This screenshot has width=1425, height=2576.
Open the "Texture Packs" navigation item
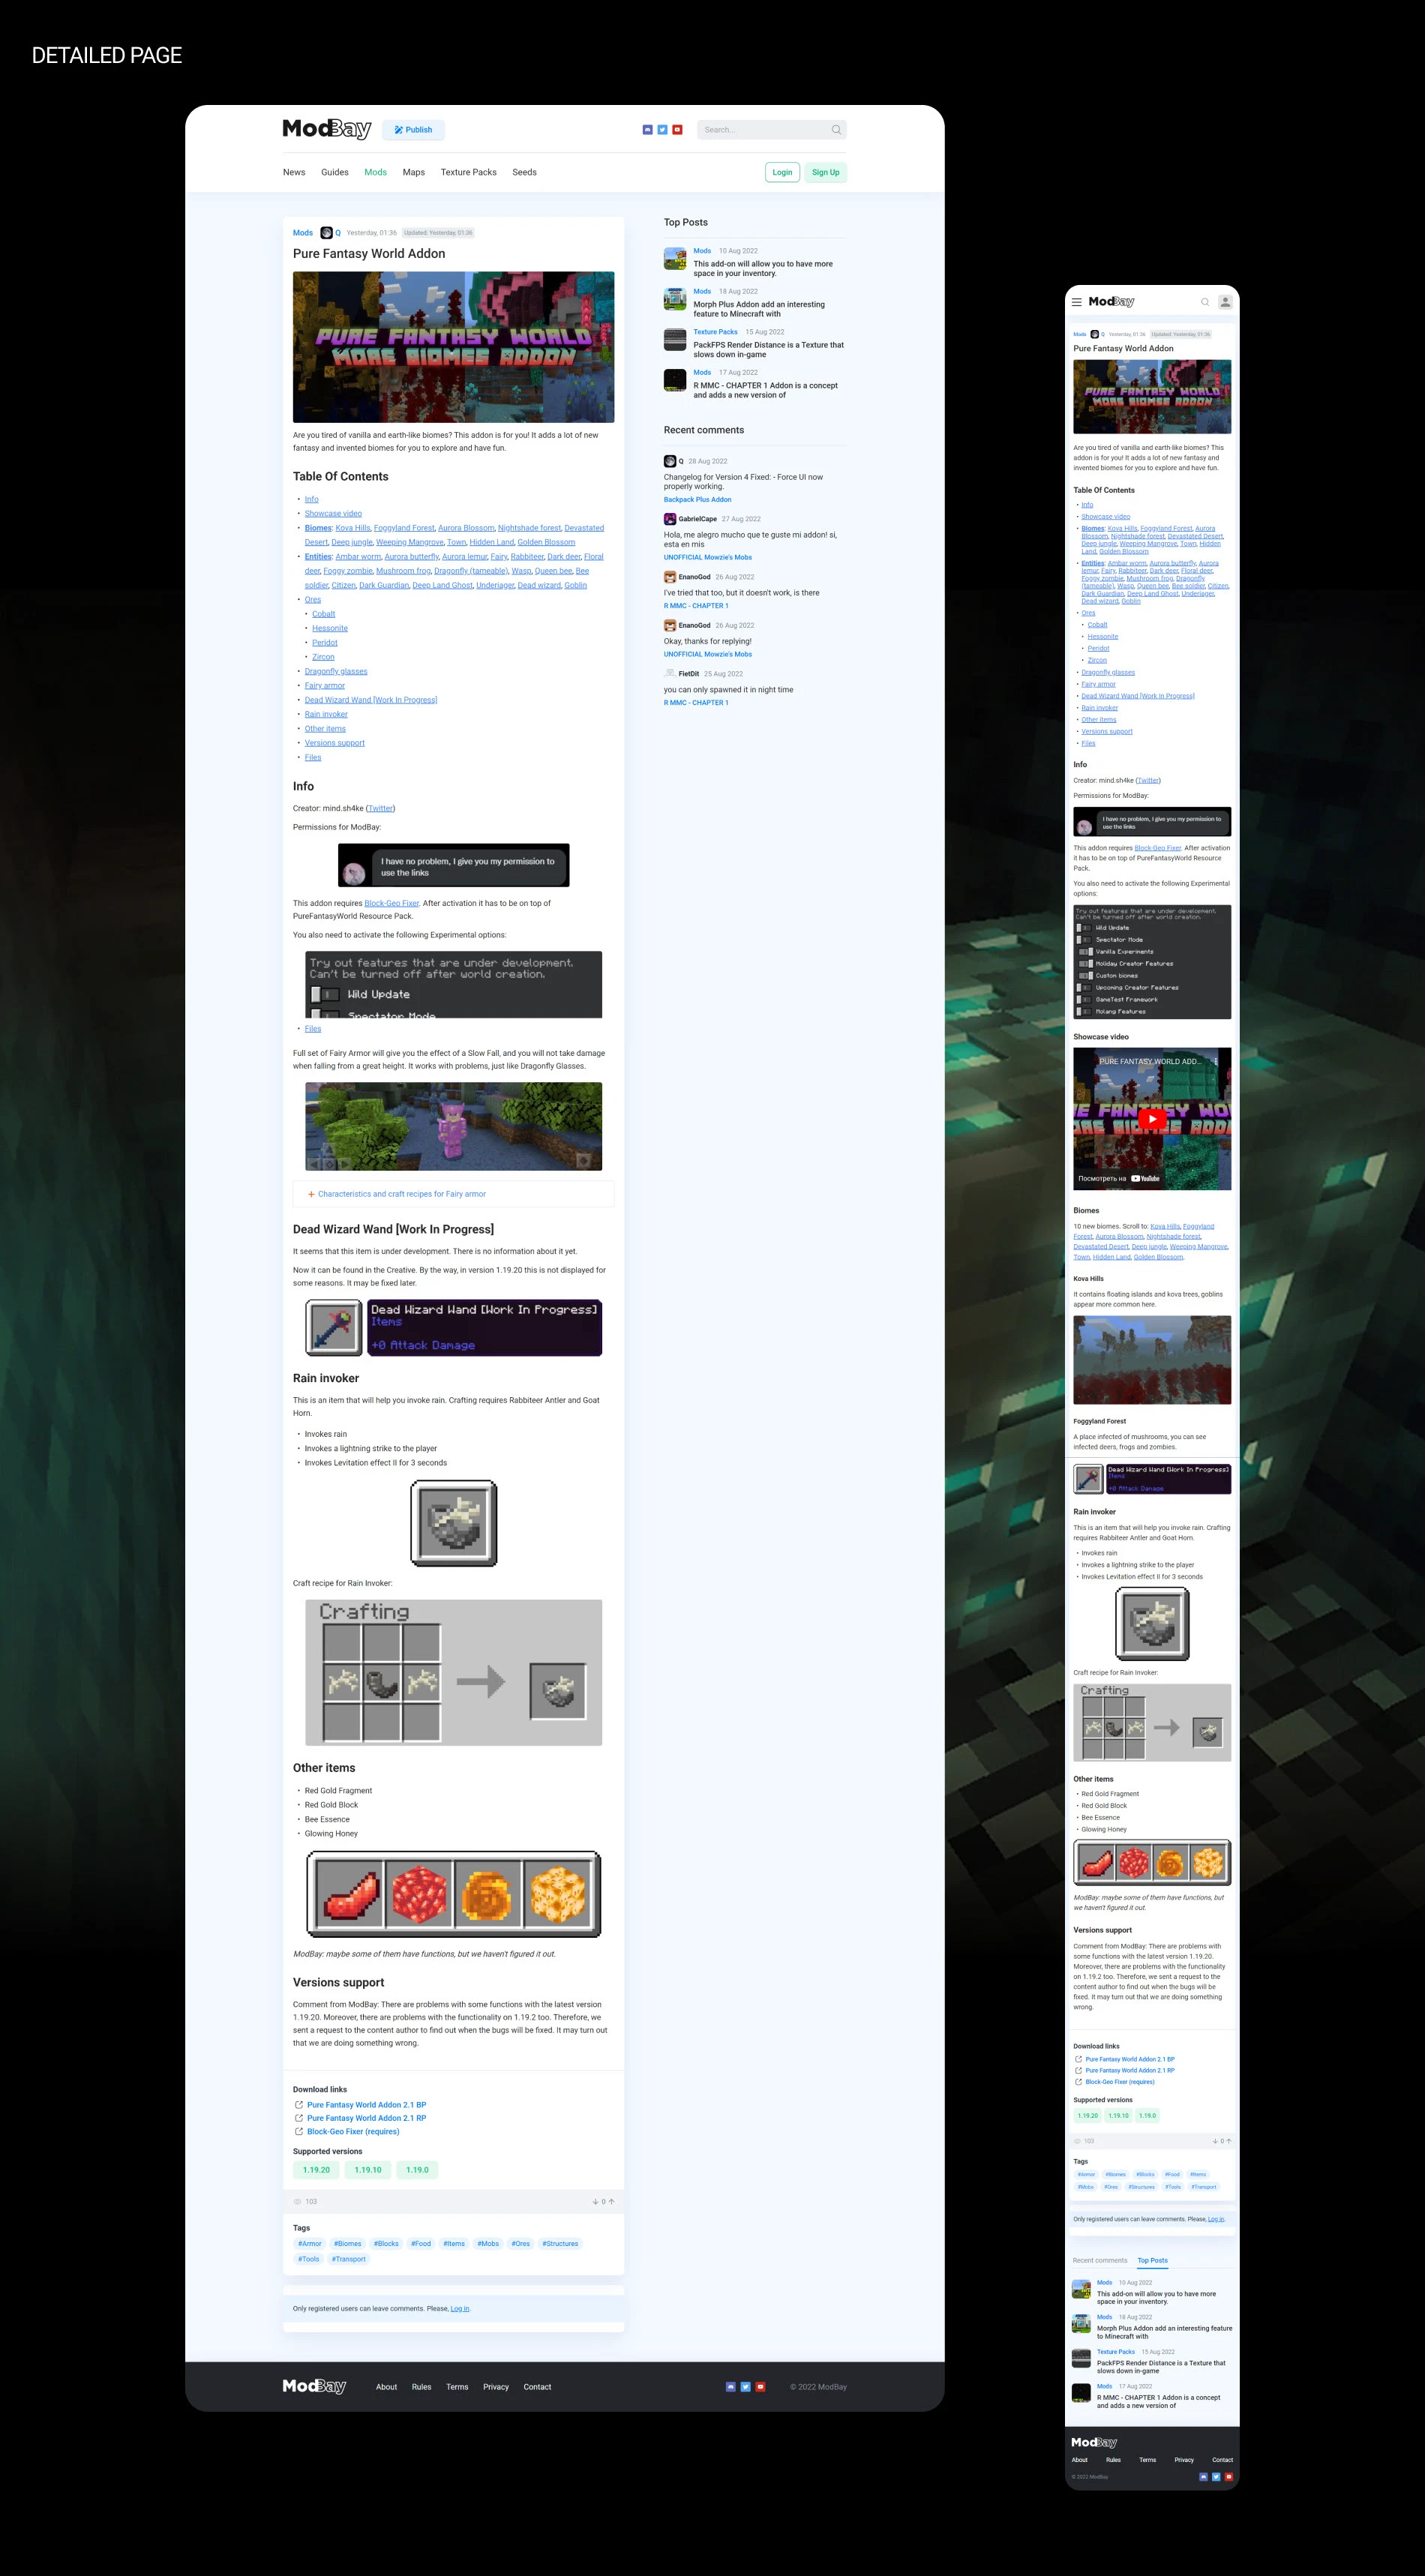[x=468, y=172]
